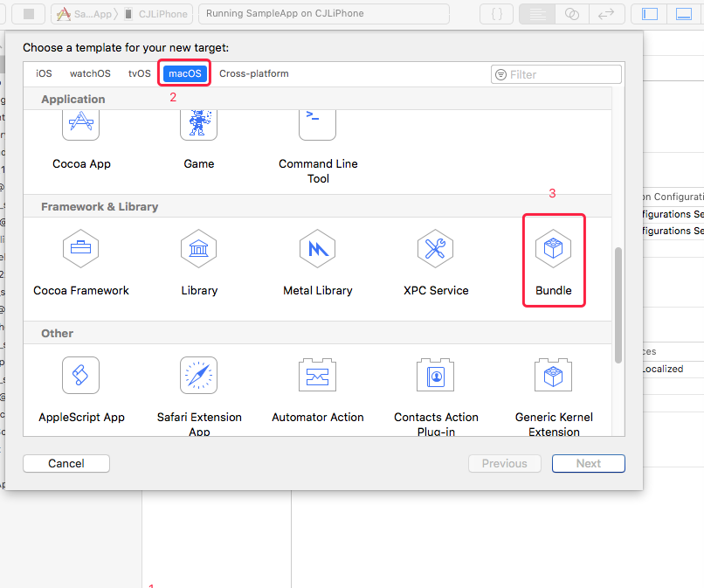Select the XPC Service template
Image resolution: width=704 pixels, height=588 pixels.
pos(436,263)
